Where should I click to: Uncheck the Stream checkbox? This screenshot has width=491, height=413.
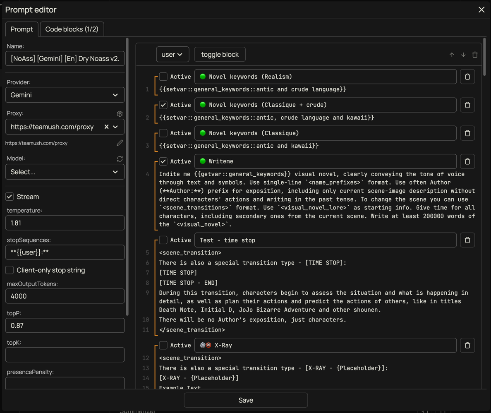tap(10, 197)
